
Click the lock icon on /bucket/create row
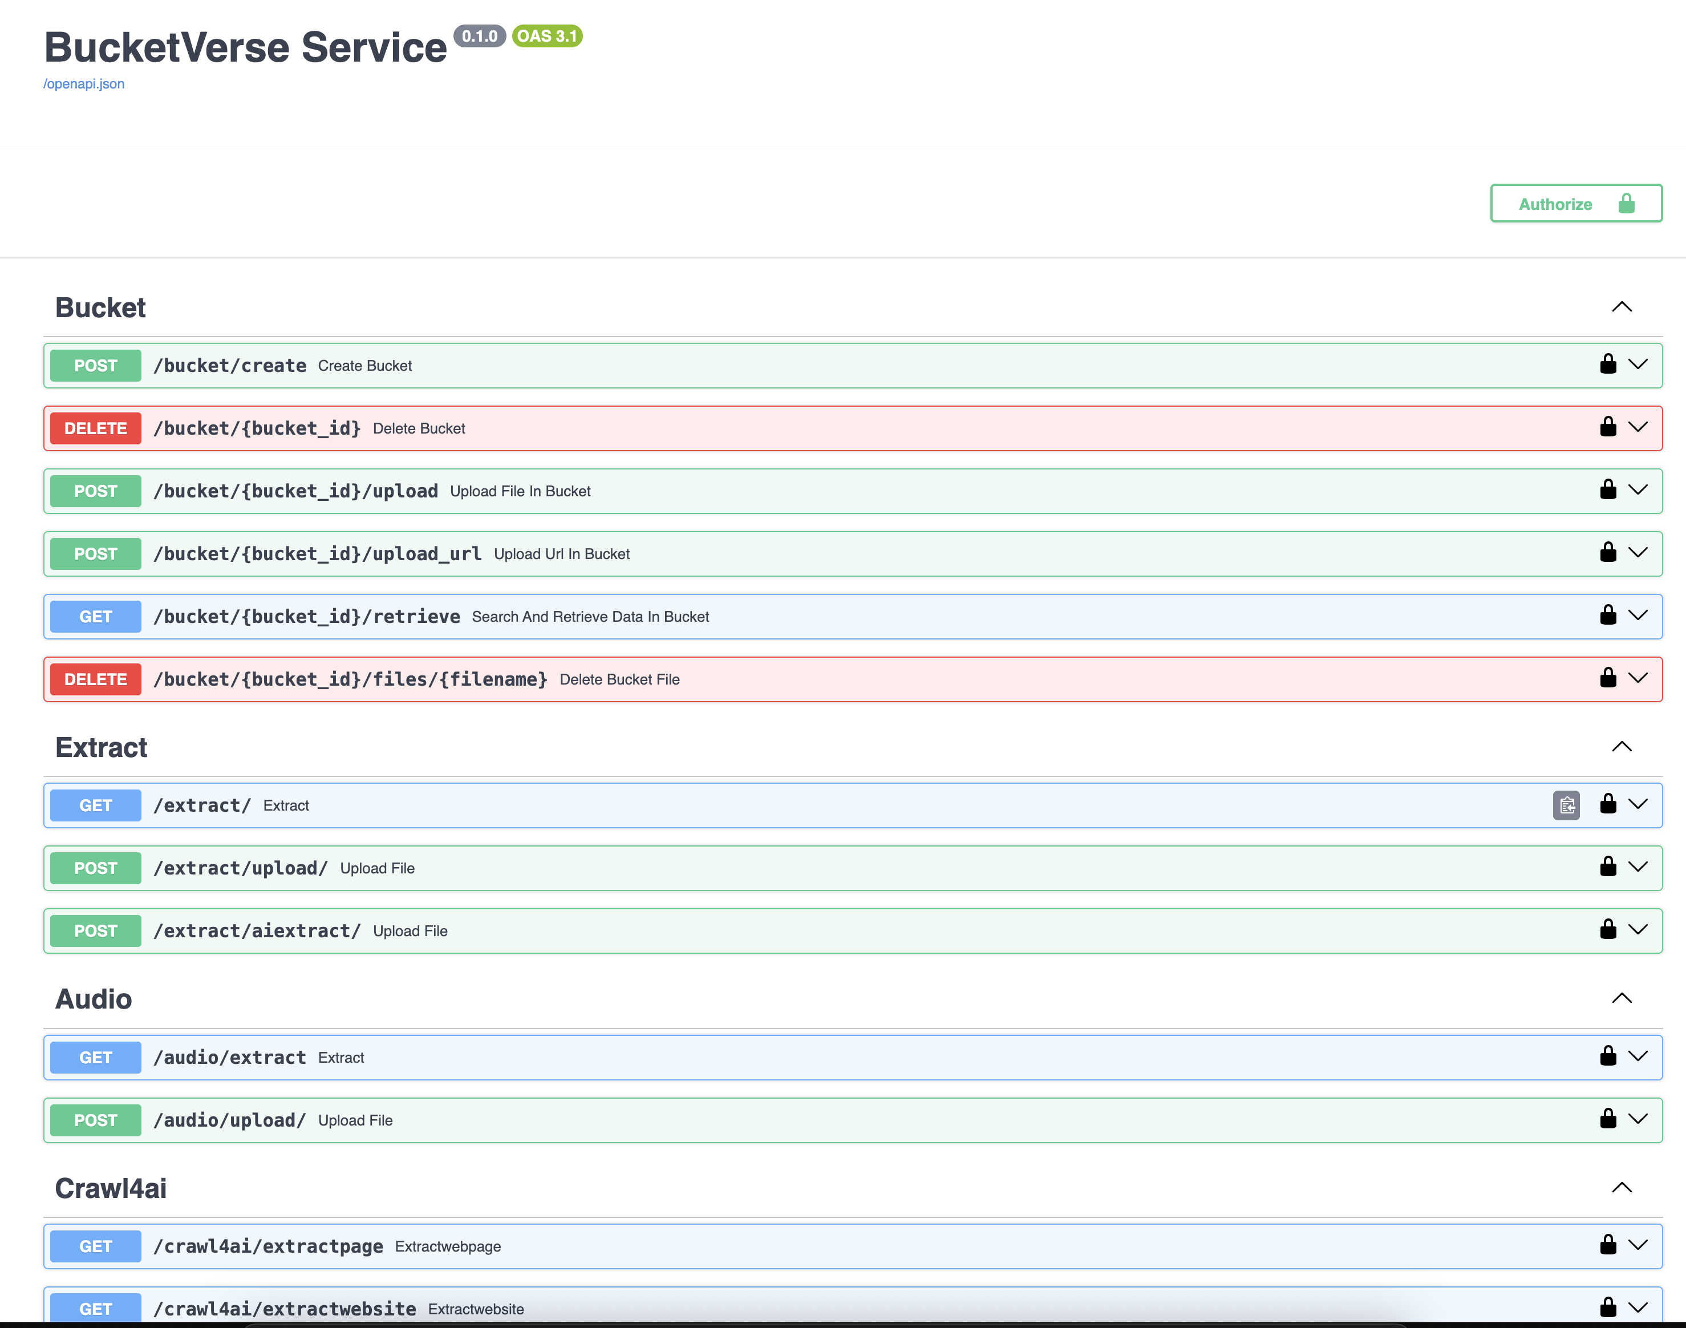coord(1608,365)
